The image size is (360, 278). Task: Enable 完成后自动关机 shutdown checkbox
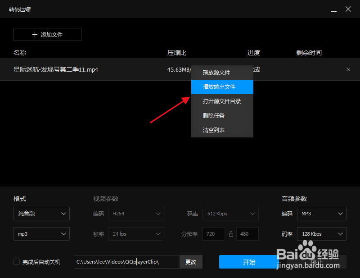pyautogui.click(x=17, y=261)
